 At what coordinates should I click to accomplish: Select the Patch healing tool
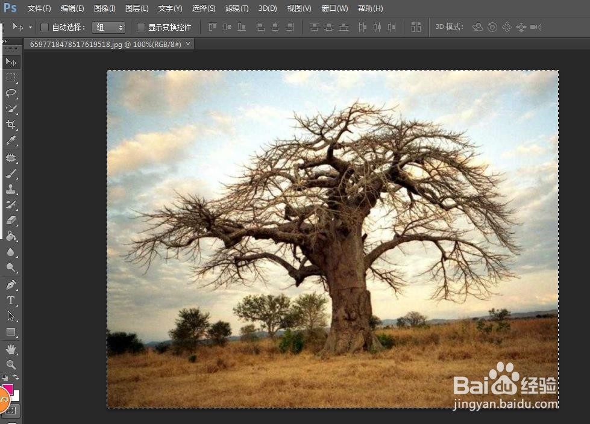[x=11, y=158]
